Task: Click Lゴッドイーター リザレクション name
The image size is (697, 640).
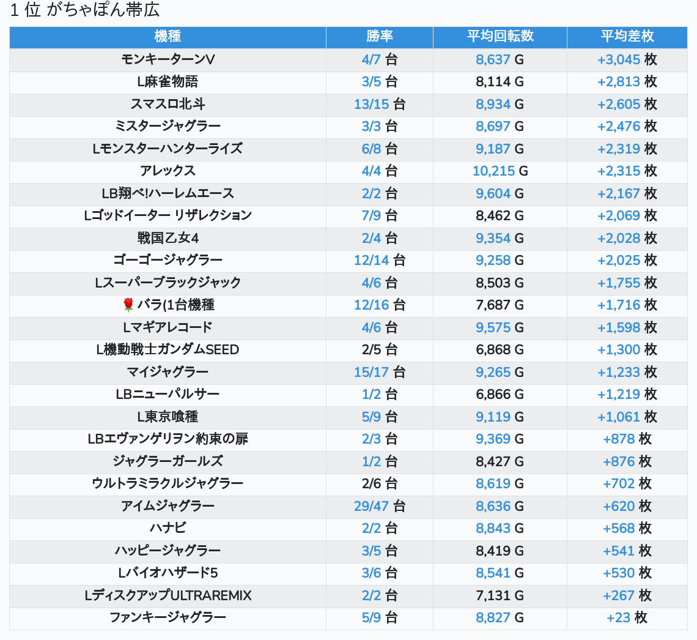Action: tap(168, 216)
